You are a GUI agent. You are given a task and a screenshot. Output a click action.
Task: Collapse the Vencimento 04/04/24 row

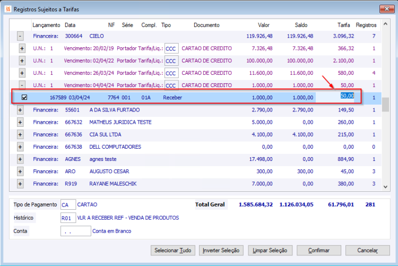point(22,85)
